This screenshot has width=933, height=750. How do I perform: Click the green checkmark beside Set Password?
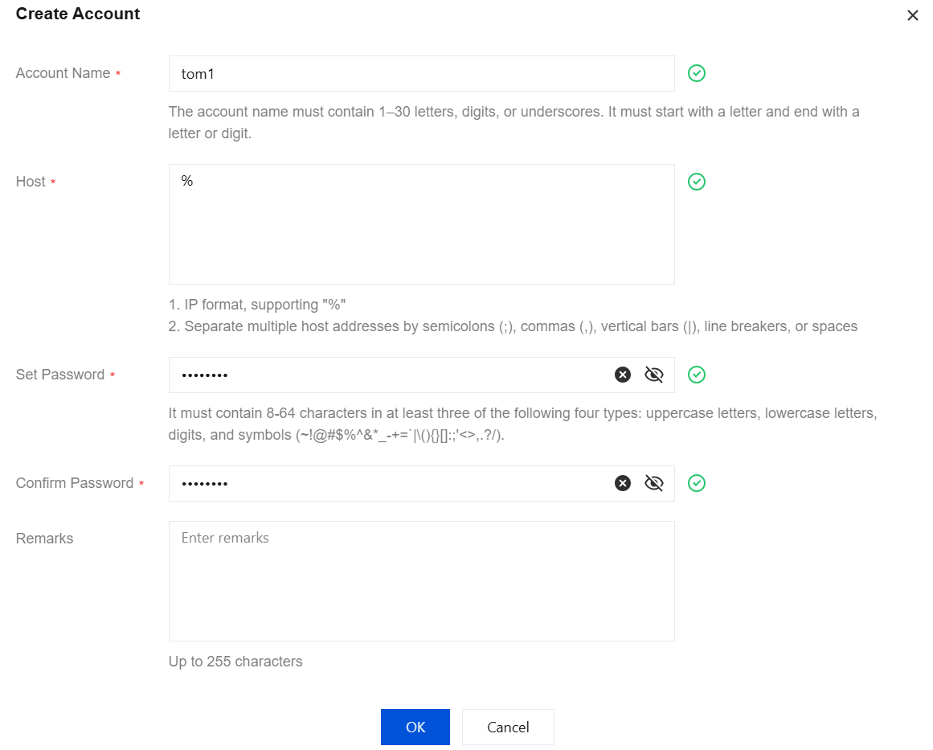click(x=697, y=375)
